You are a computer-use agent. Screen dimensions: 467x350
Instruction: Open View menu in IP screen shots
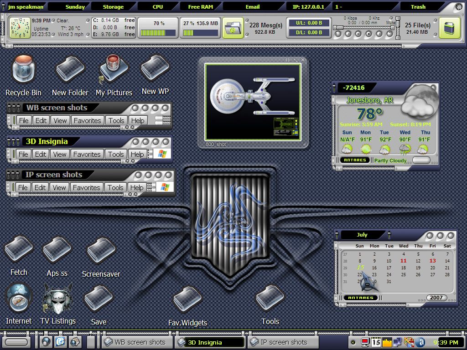point(59,187)
